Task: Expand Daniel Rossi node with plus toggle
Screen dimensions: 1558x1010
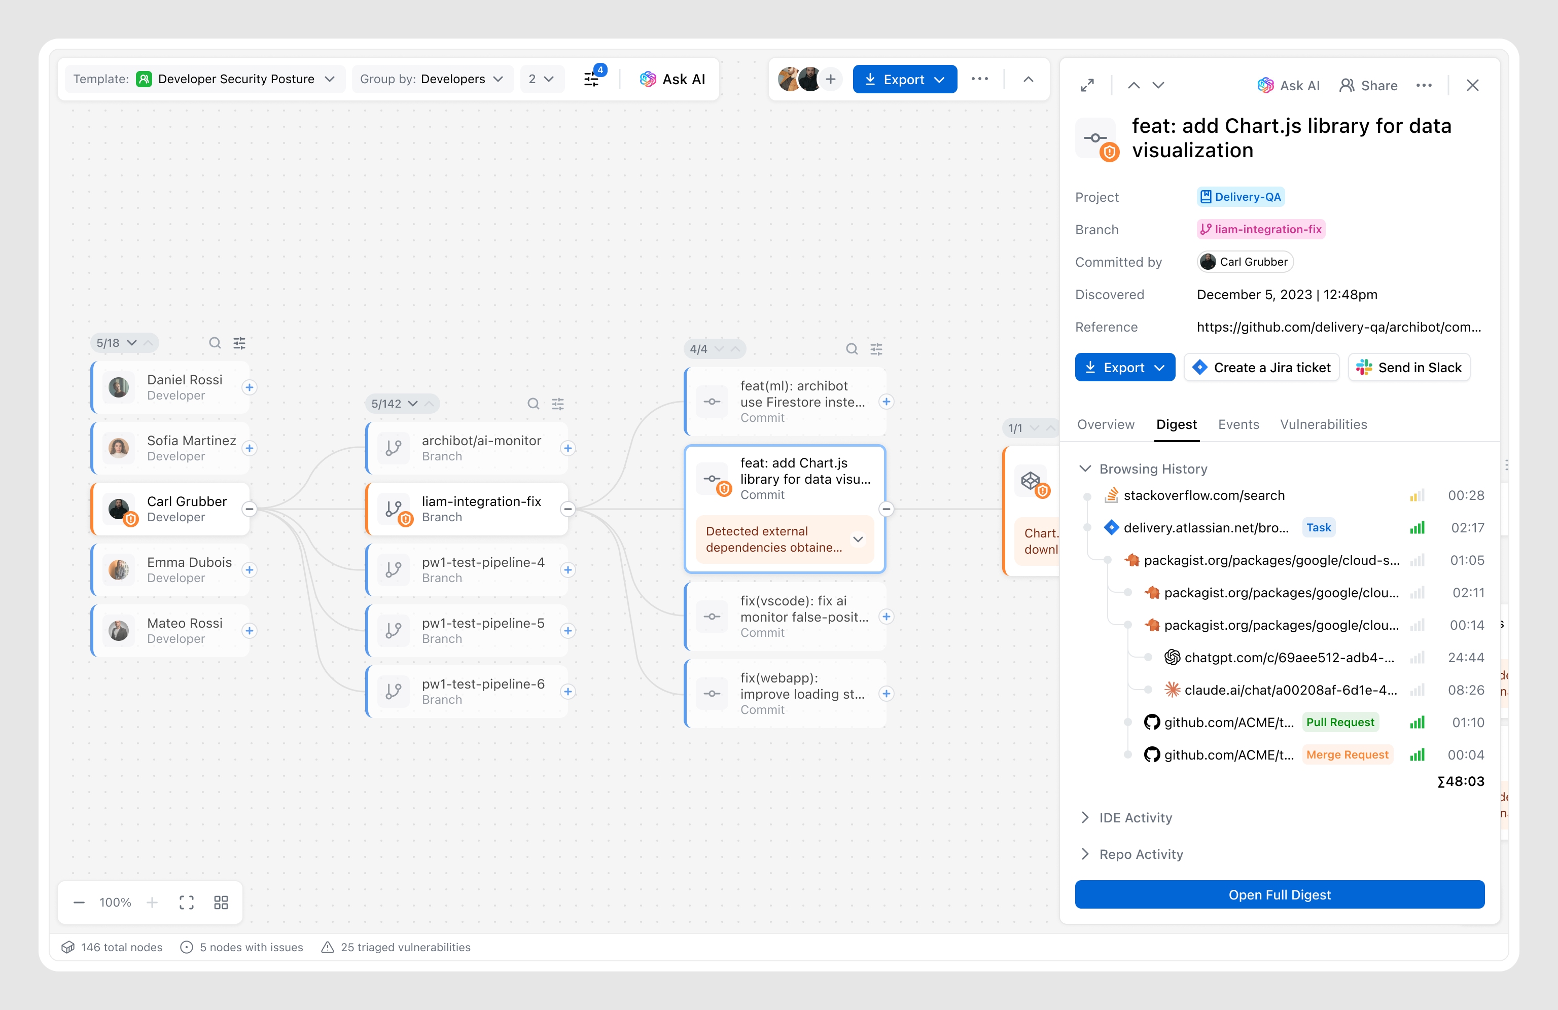Action: [x=250, y=387]
